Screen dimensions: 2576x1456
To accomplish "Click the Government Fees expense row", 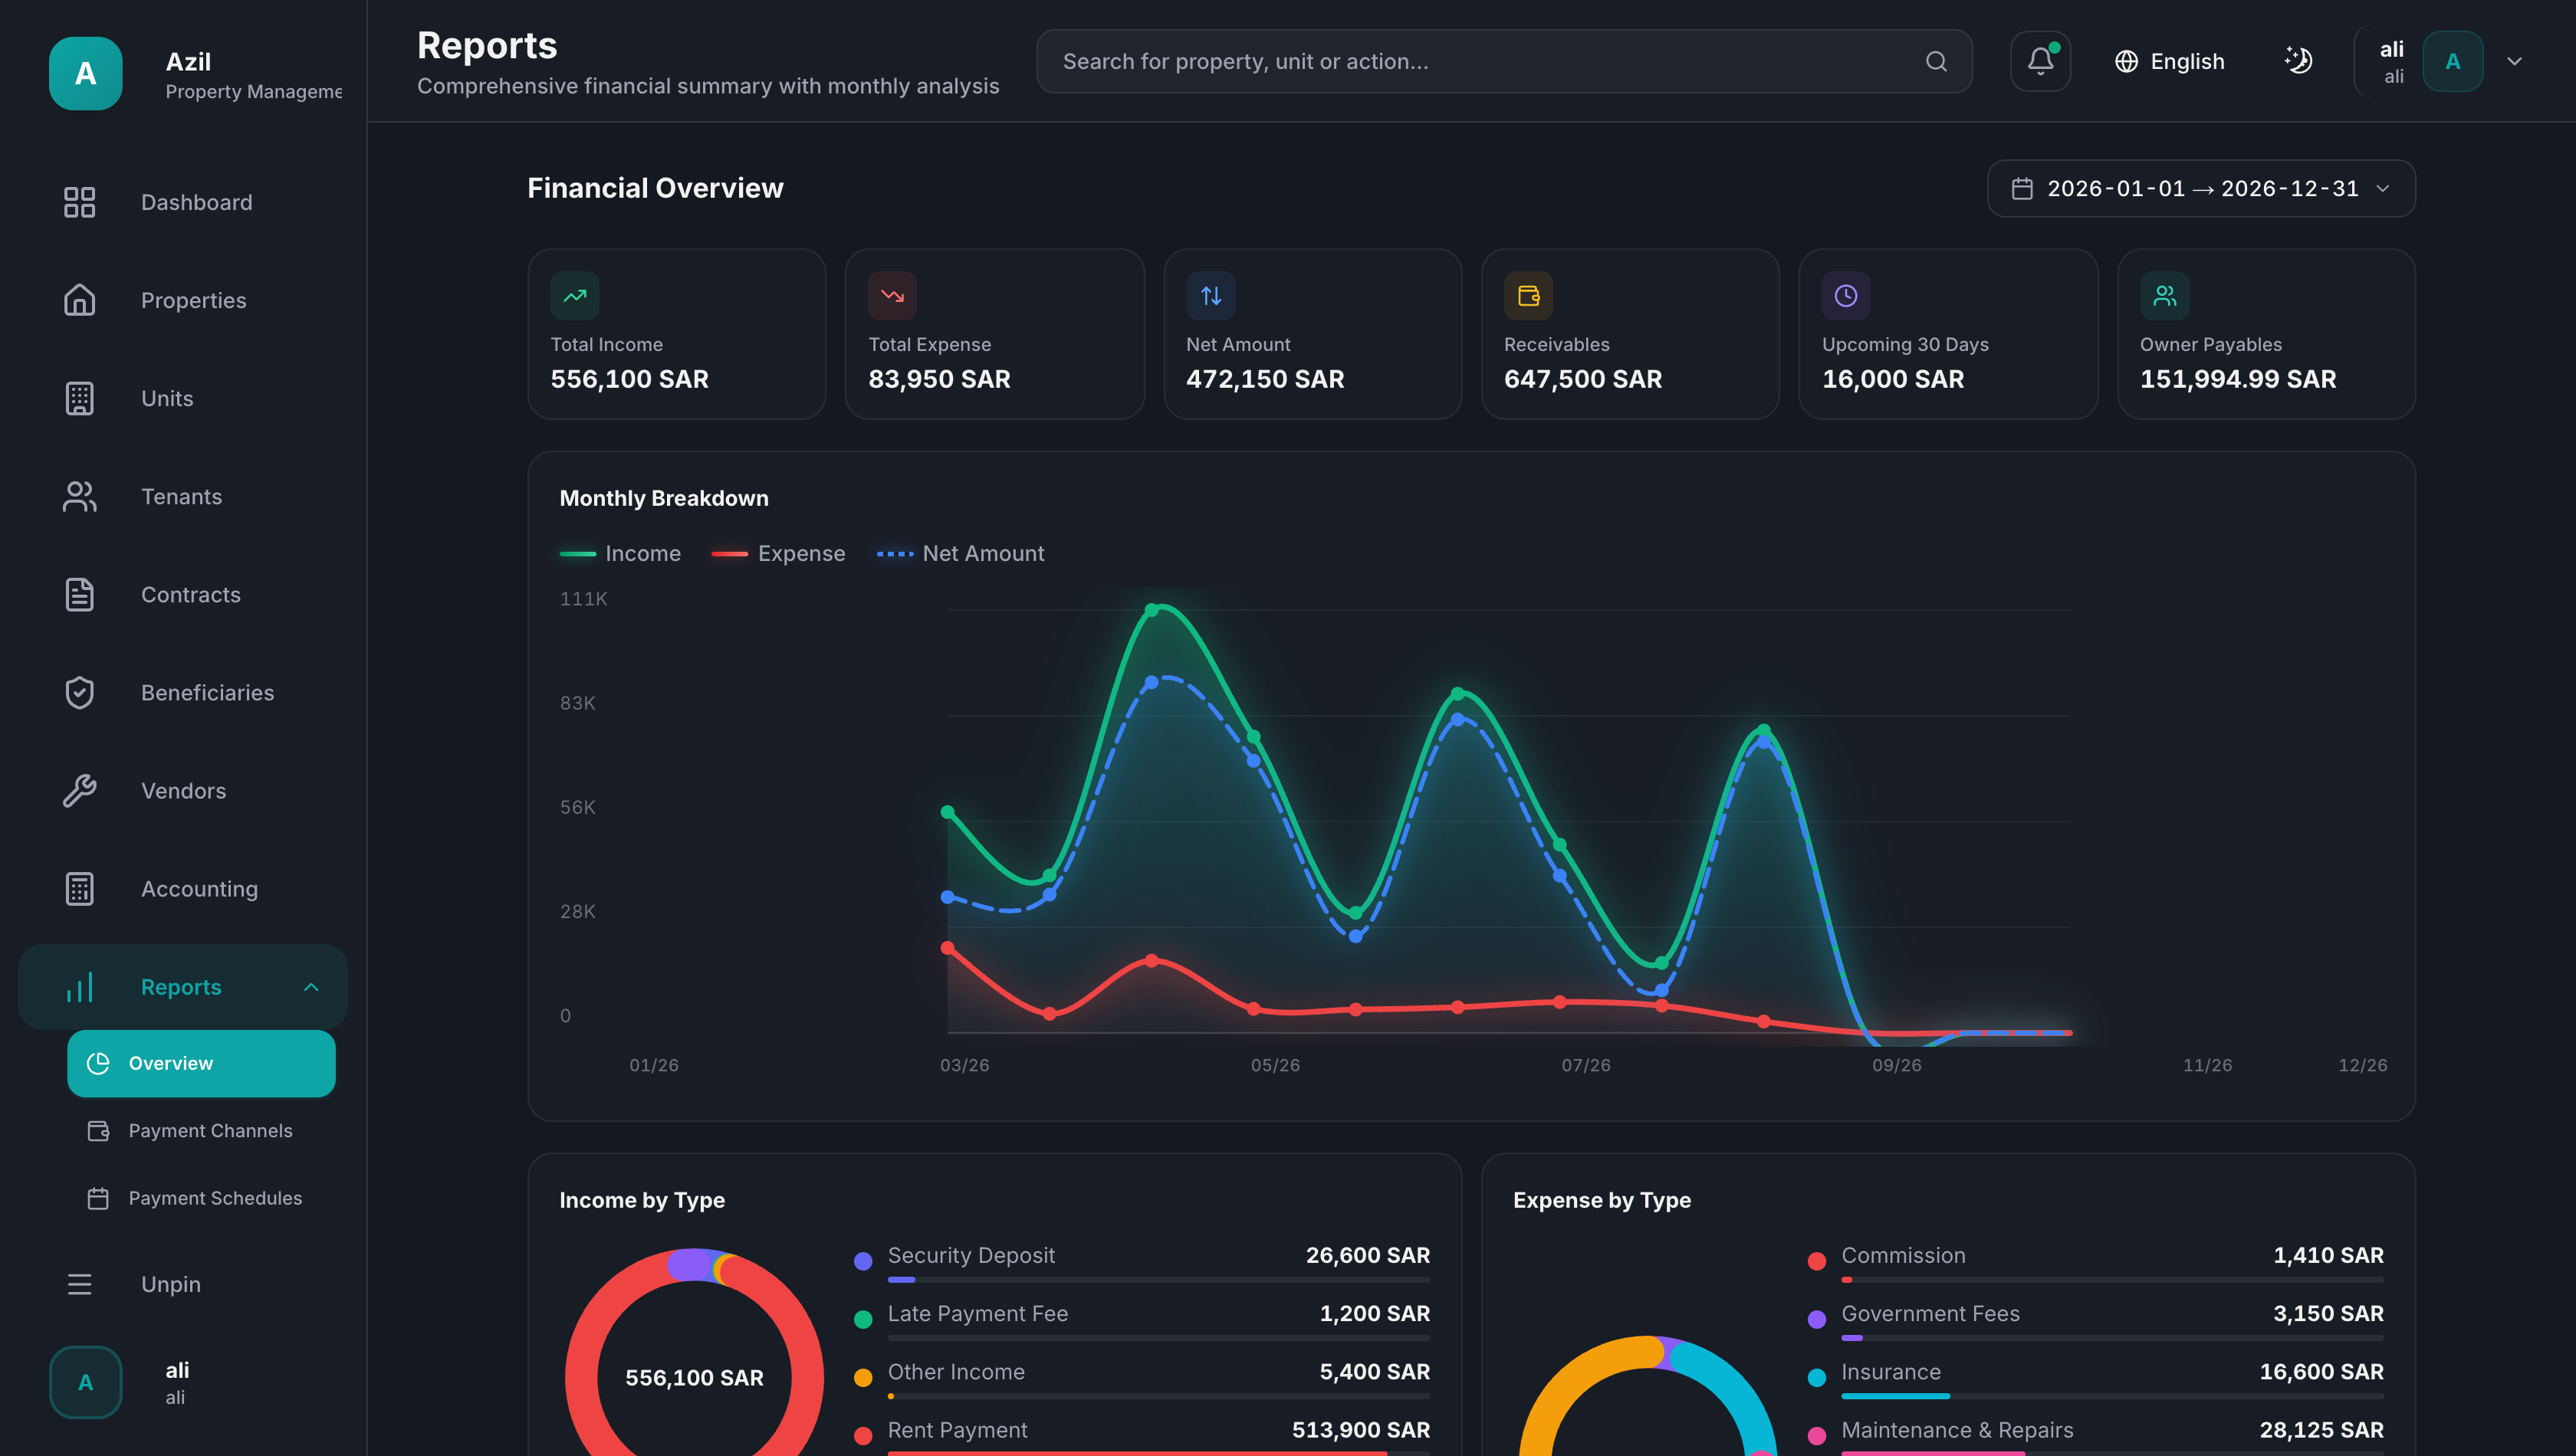I will [x=2095, y=1320].
